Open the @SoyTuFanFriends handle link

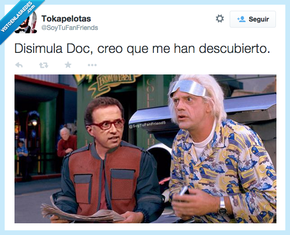coord(70,28)
